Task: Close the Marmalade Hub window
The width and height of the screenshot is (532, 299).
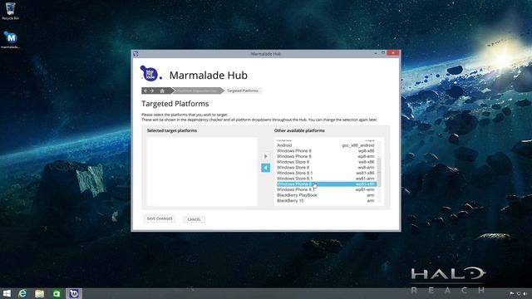Action: tap(393, 53)
